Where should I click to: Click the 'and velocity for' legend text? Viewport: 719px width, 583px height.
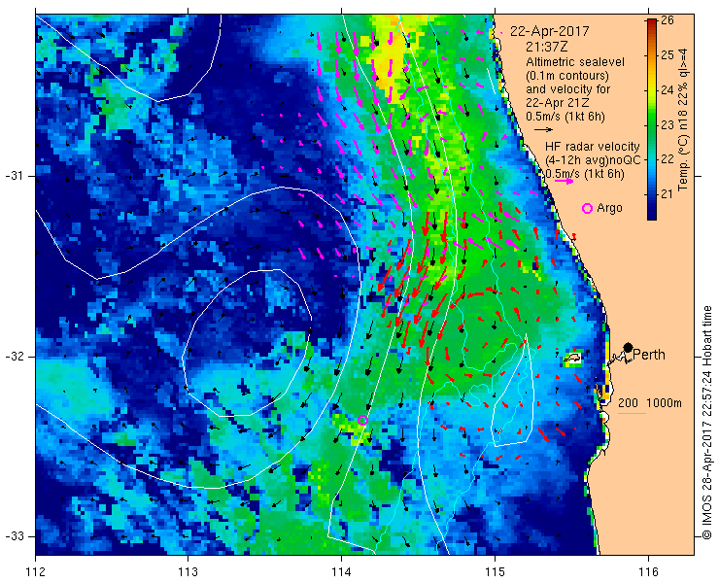click(568, 89)
